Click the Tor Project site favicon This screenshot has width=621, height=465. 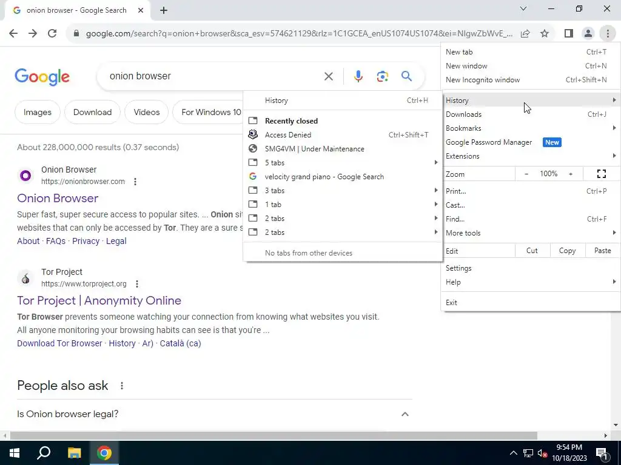click(25, 278)
